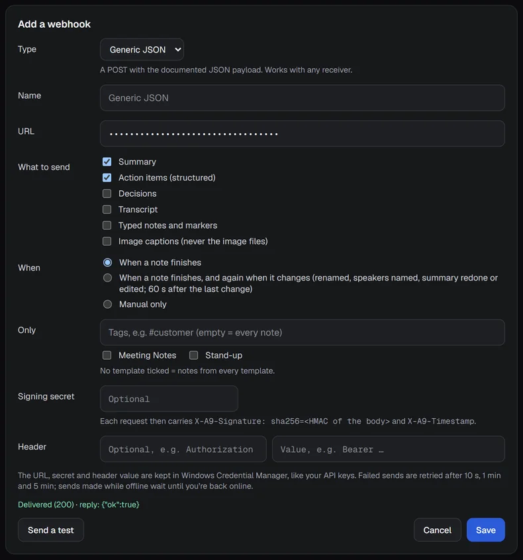Choose 'and again when it changes' radio option
Viewport: 523px width, 560px height.
107,278
